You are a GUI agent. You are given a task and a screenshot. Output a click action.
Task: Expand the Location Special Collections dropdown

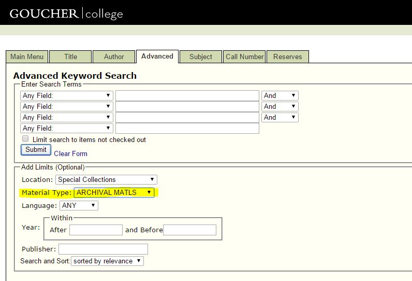click(x=106, y=179)
